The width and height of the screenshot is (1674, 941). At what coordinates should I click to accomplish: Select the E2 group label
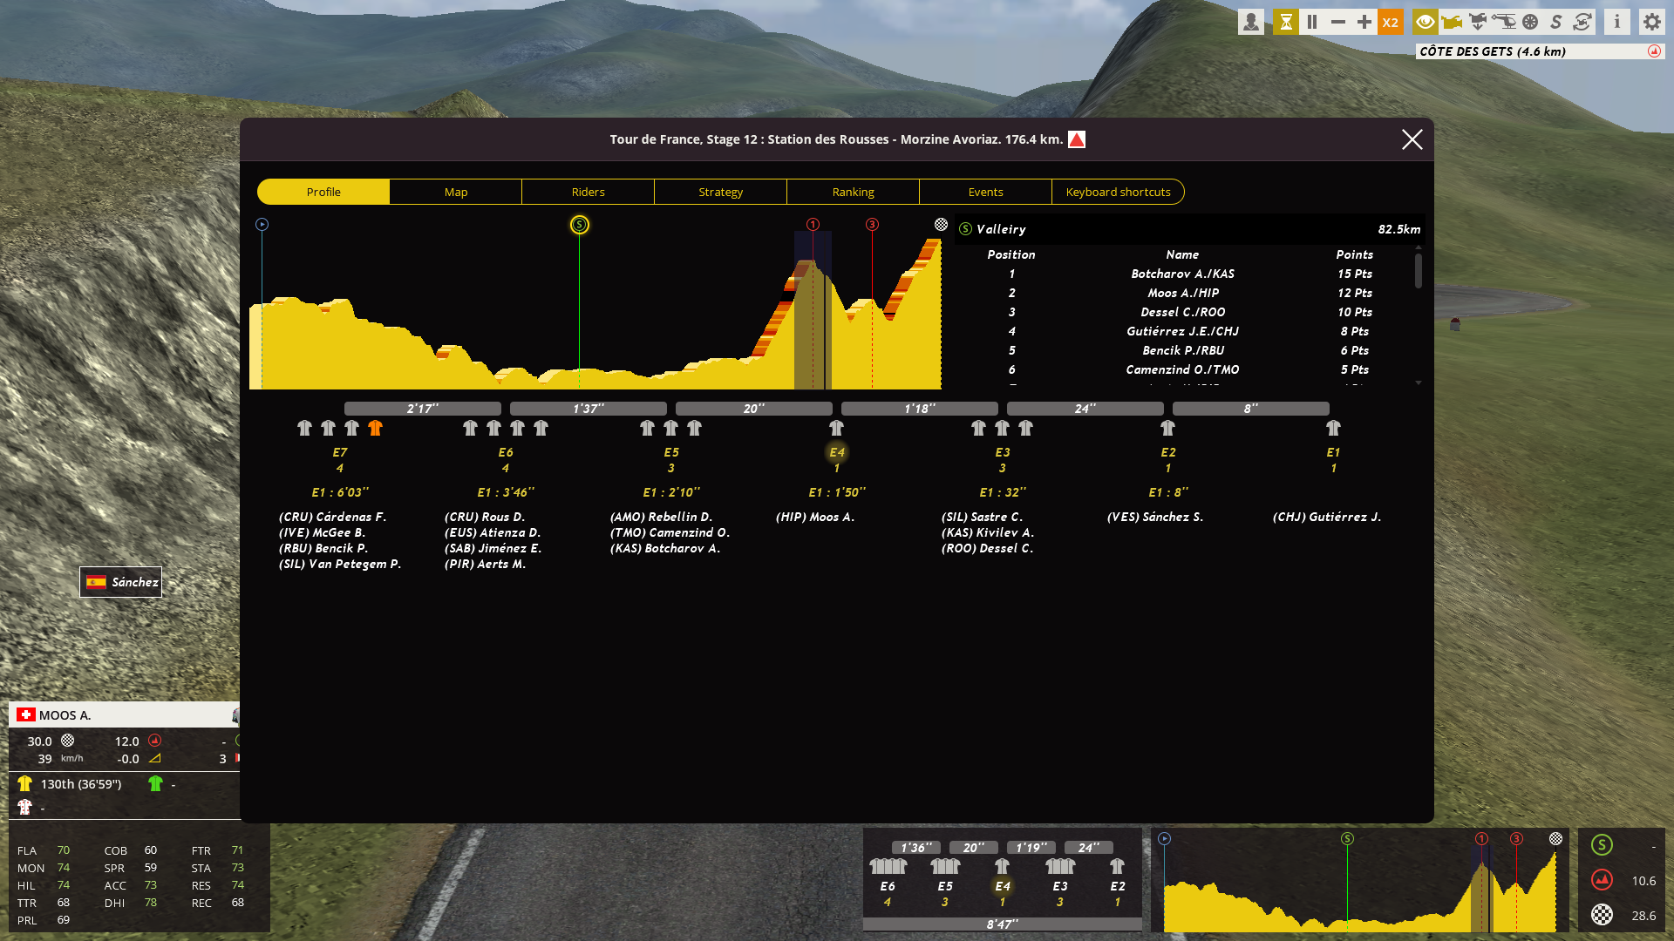(1168, 452)
